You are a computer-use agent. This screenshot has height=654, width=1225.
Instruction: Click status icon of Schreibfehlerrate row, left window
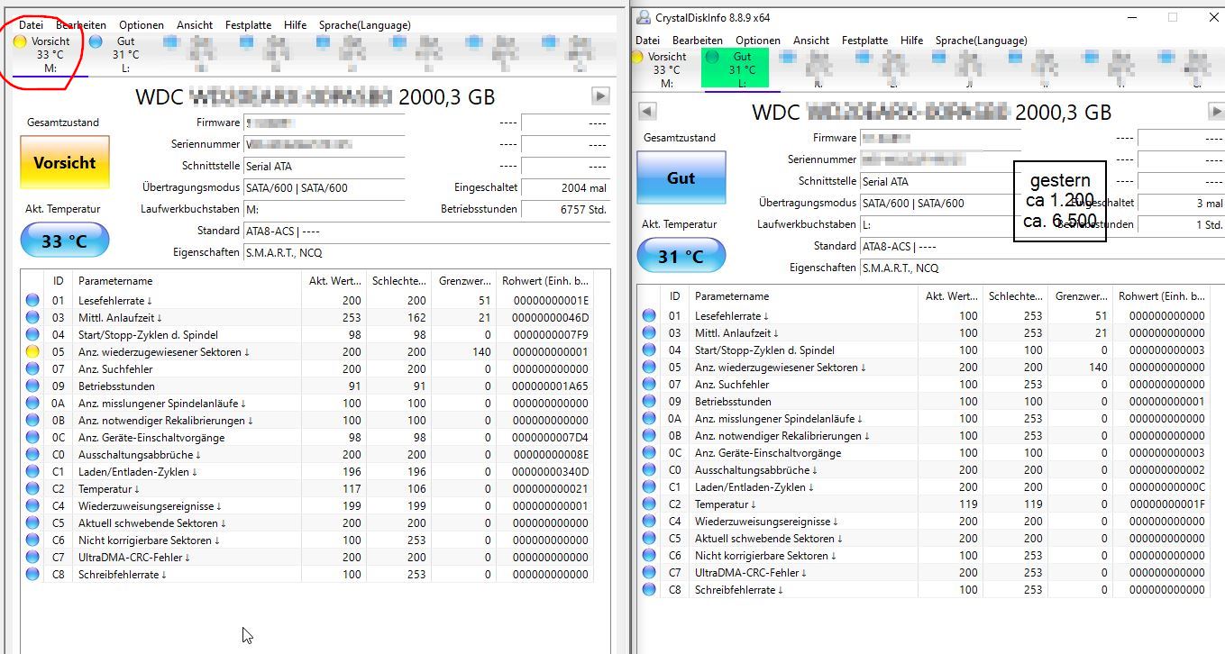click(32, 574)
